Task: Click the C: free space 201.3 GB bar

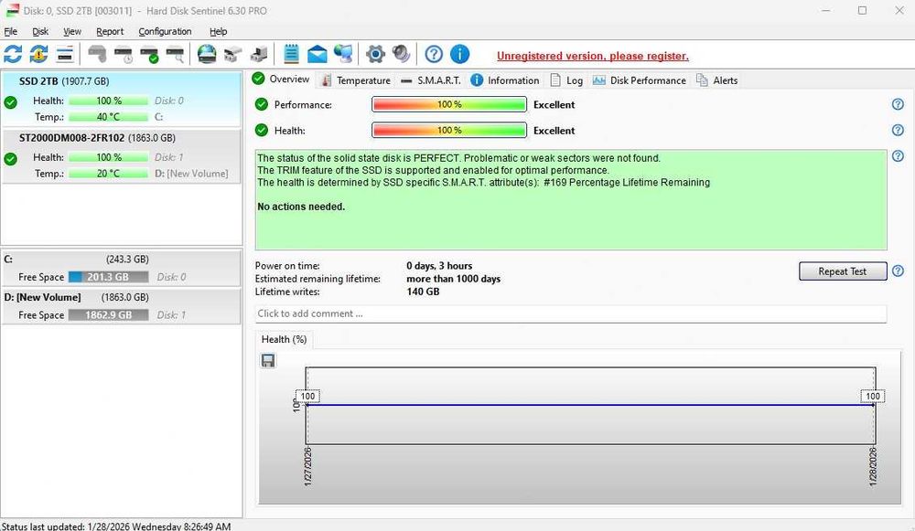Action: [x=109, y=277]
